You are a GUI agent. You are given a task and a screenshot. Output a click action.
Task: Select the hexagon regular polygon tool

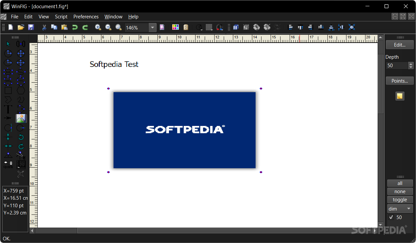[x=21, y=91]
